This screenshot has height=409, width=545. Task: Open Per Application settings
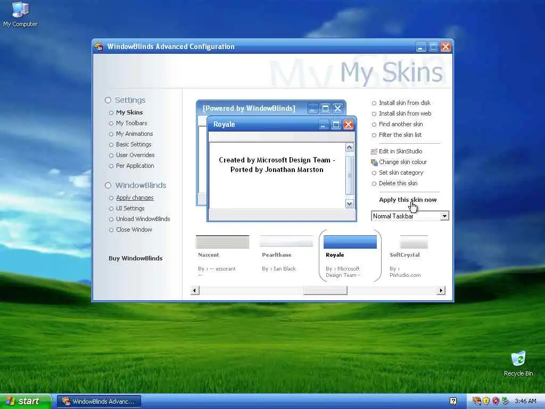135,166
